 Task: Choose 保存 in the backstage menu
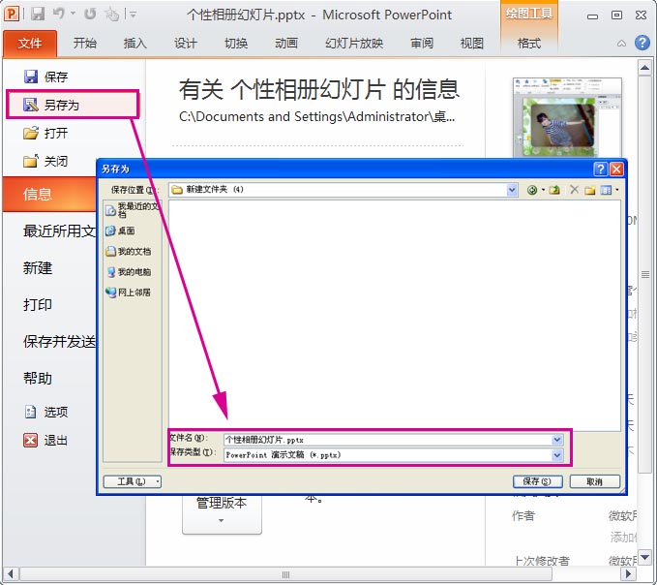pos(46,77)
